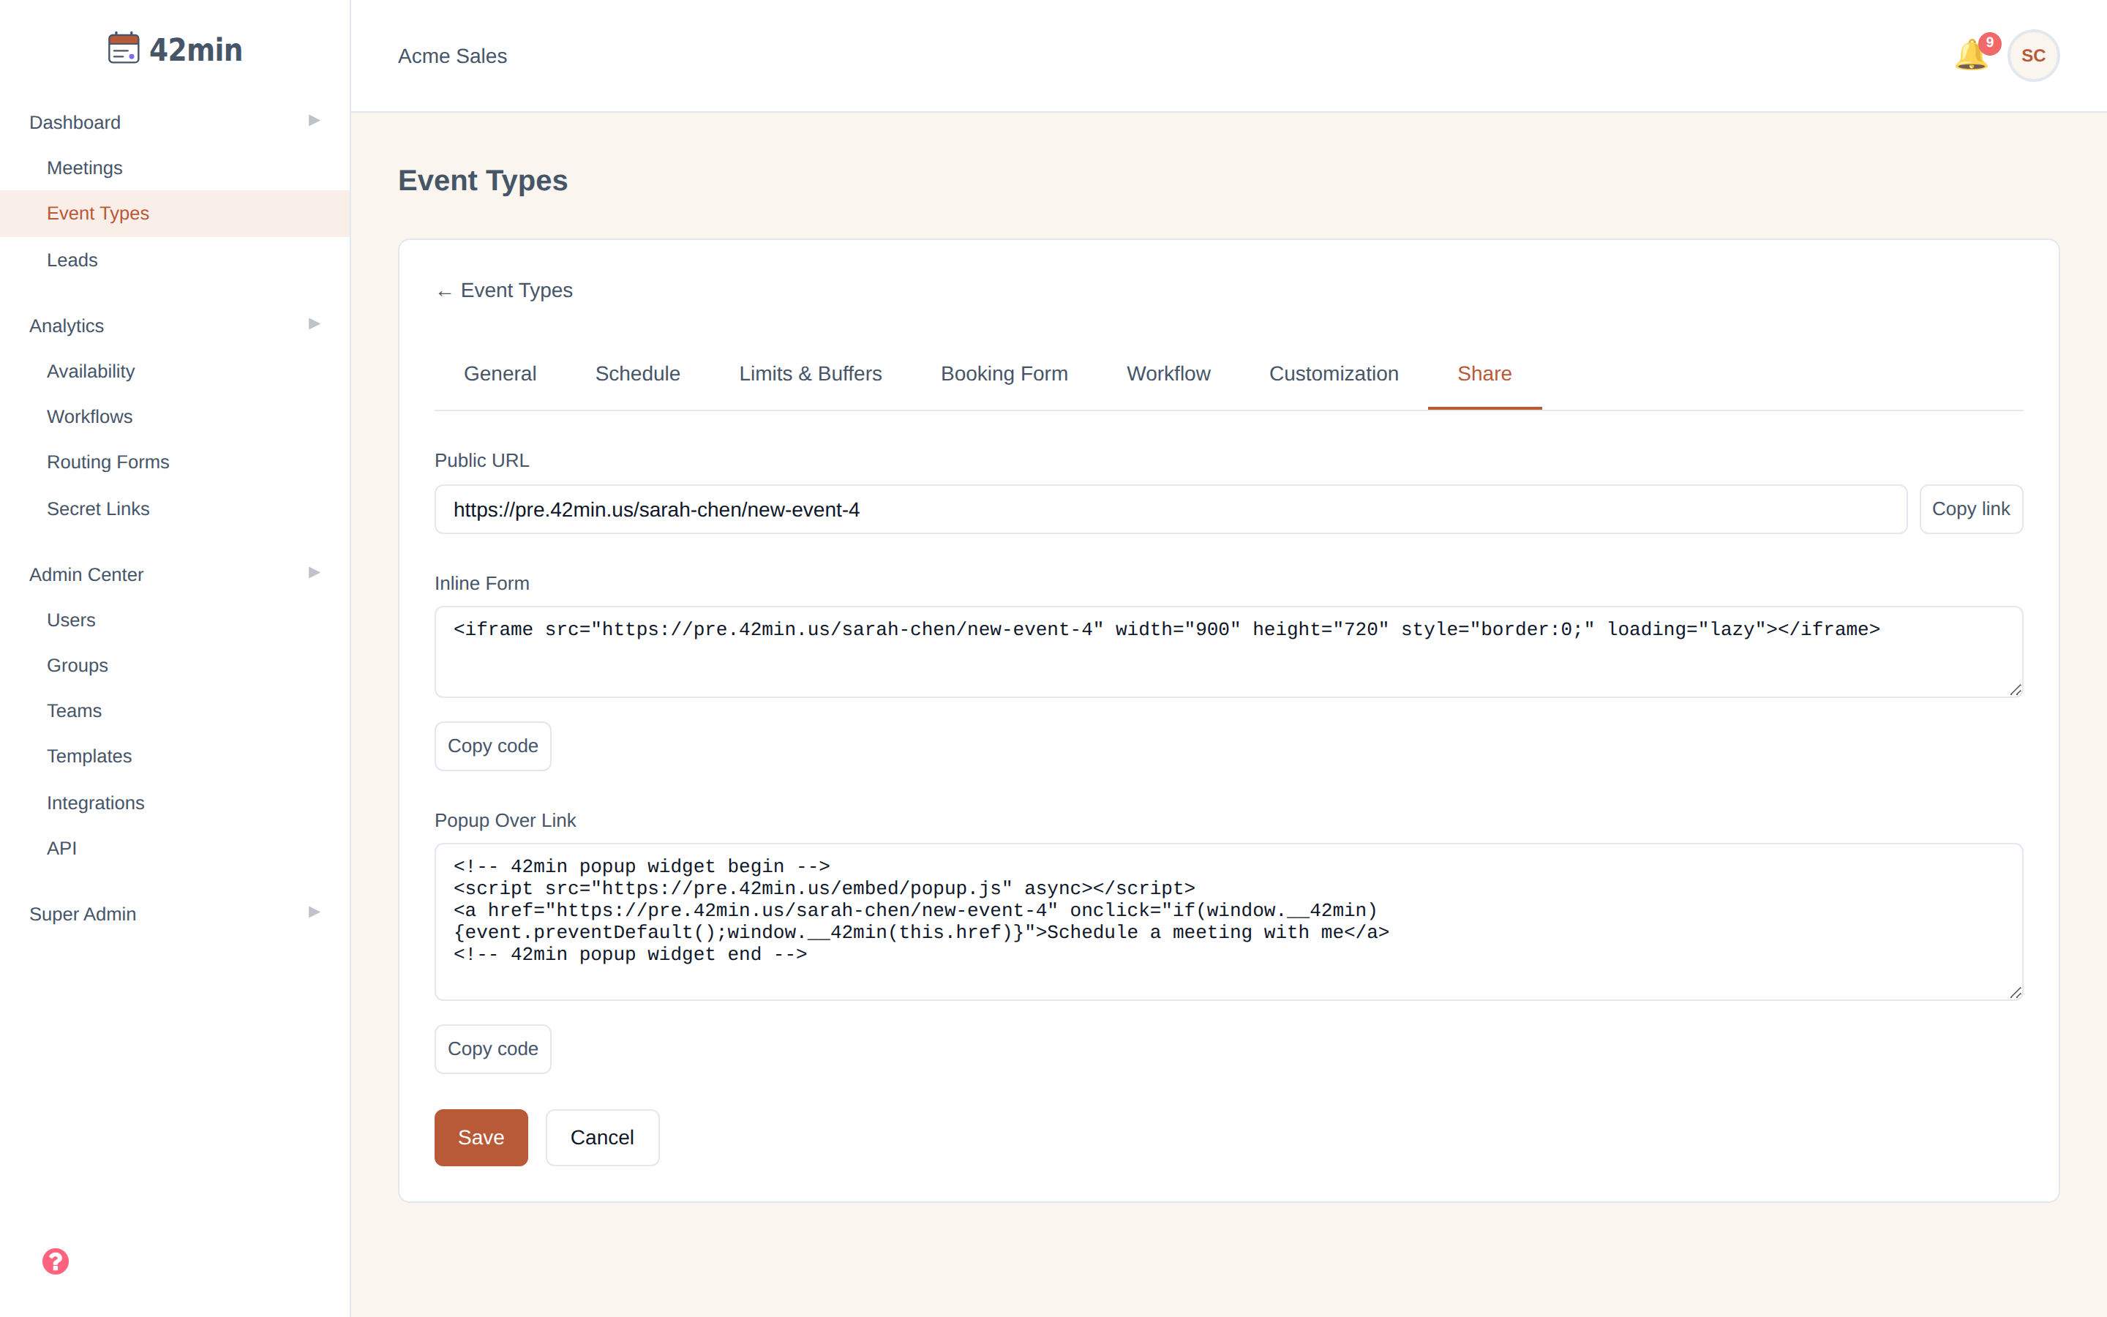2107x1317 pixels.
Task: Click the Popup Over Link resize handle
Action: (2015, 993)
